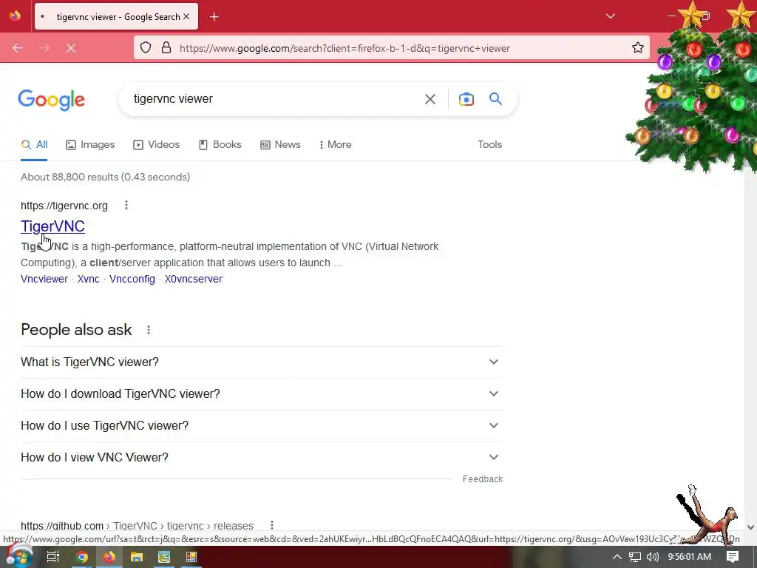Expand How do I download TigerVNC viewer
The height and width of the screenshot is (568, 757).
click(x=262, y=393)
